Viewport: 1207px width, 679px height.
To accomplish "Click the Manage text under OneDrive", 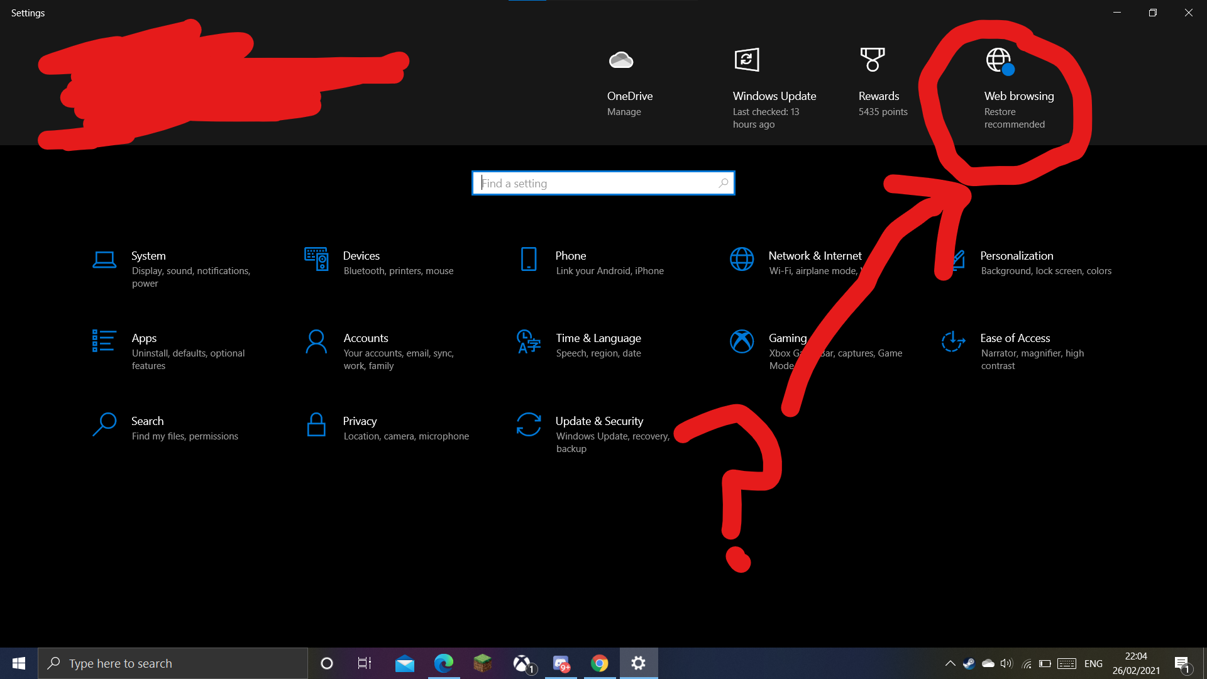I will [x=624, y=112].
